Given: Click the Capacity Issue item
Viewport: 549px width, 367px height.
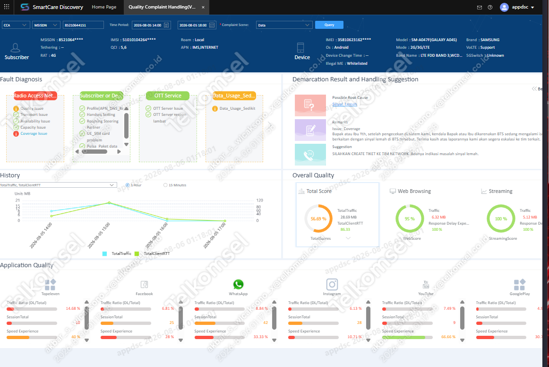Looking at the screenshot, I should click(33, 127).
